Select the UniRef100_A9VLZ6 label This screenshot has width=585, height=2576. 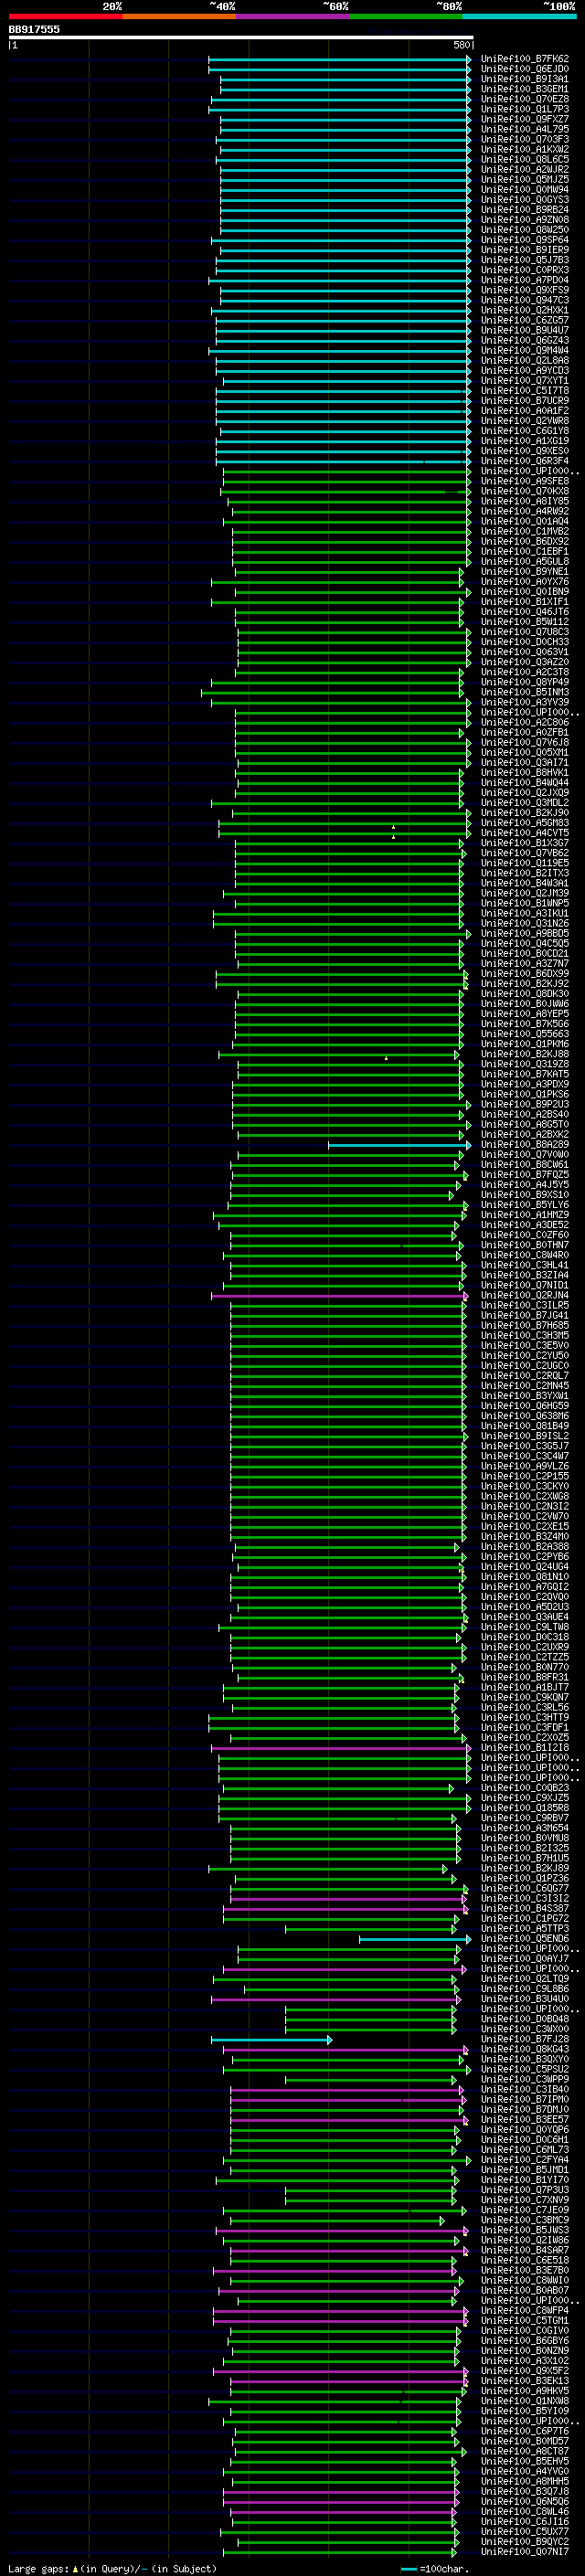tap(525, 1467)
